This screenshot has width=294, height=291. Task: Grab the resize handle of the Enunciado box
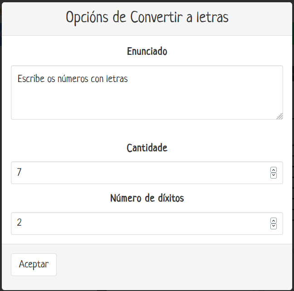coord(279,116)
